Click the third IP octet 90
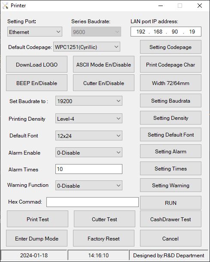 click(175, 32)
